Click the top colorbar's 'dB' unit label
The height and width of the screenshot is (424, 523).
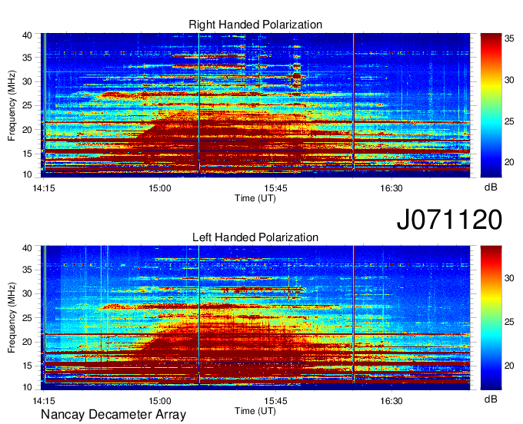tap(491, 187)
